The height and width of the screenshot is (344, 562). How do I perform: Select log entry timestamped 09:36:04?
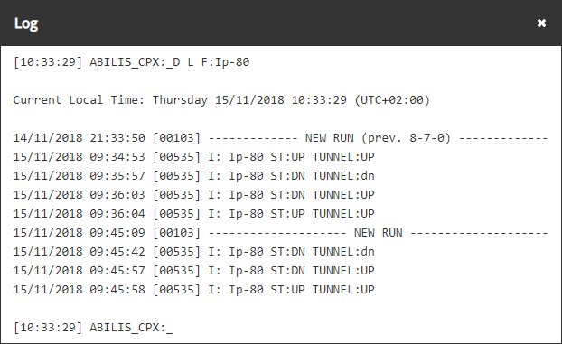pos(193,214)
